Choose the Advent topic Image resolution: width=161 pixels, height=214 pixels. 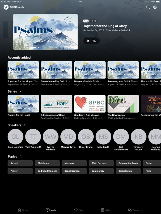20,163
